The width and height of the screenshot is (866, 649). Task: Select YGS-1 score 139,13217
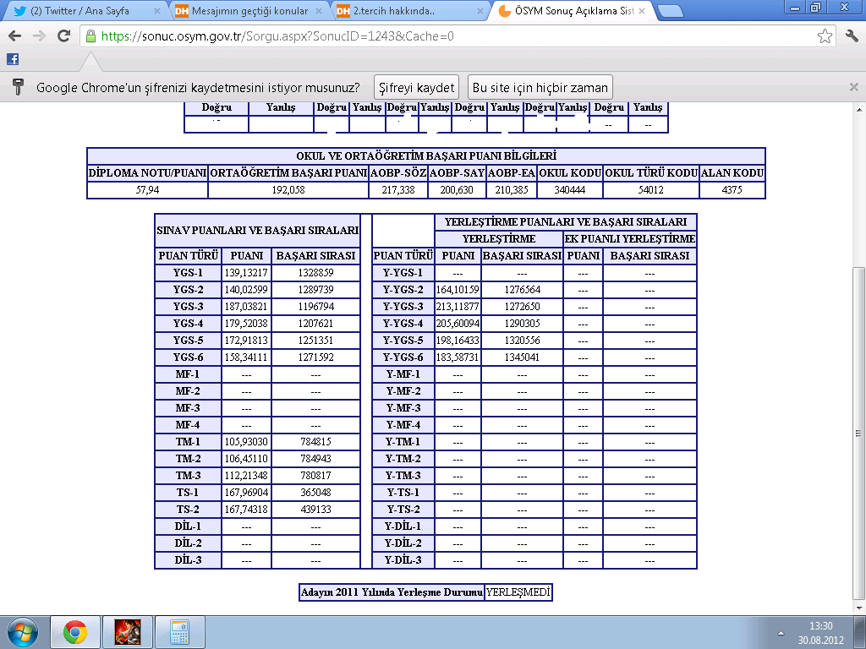(x=246, y=273)
